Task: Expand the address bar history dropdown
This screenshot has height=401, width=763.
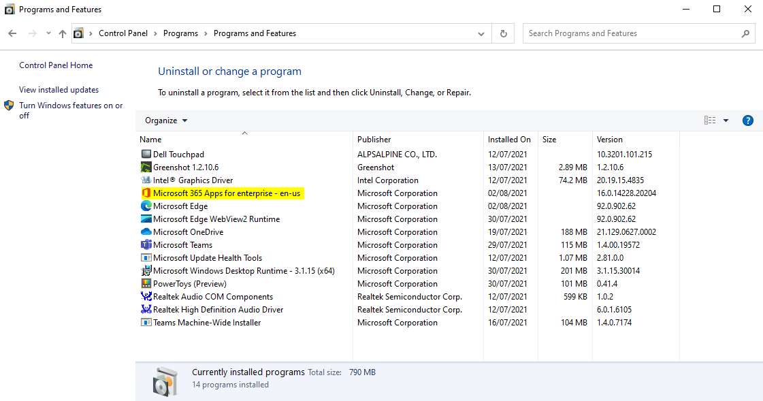Action: 481,33
